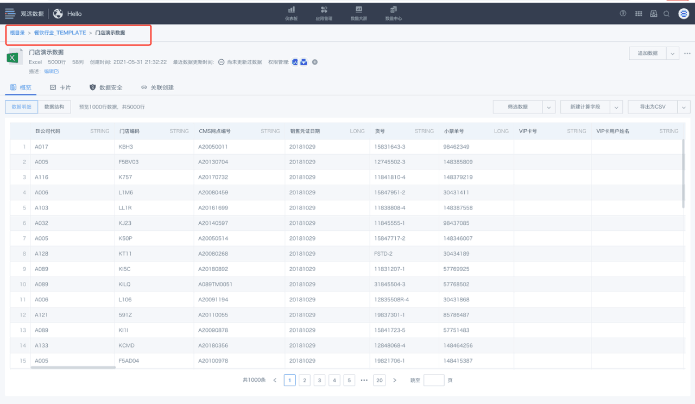This screenshot has height=404, width=695.
Task: Click the 新建计算字段 button
Action: coord(585,107)
